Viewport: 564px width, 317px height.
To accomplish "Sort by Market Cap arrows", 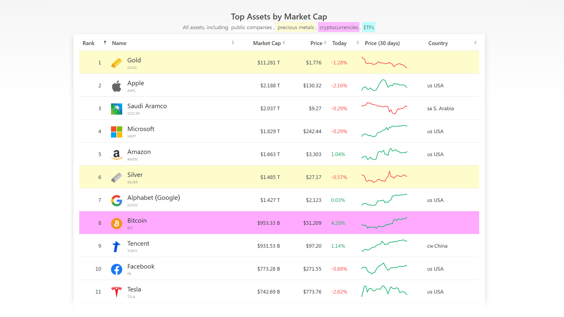I will (284, 43).
